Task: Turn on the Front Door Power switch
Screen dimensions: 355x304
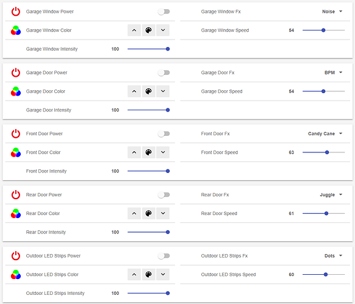Action: (164, 133)
